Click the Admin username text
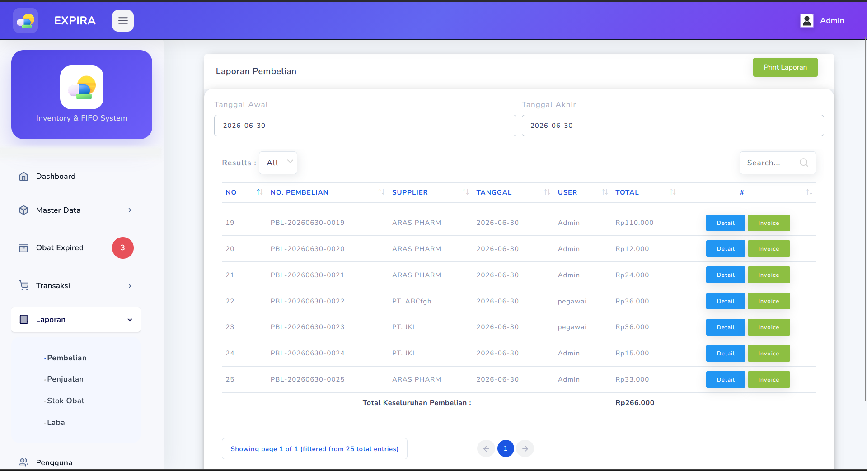 tap(832, 21)
